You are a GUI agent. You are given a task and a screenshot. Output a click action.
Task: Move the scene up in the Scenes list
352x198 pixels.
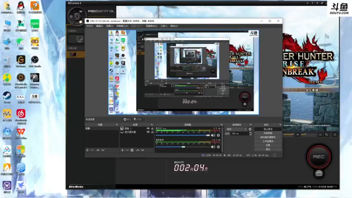pyautogui.click(x=98, y=150)
